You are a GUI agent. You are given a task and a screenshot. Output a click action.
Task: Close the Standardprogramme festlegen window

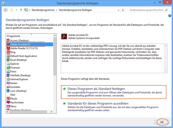pos(167,2)
